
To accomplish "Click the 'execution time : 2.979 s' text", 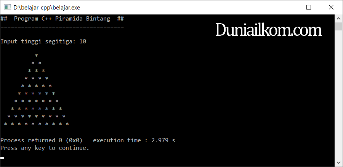I will (x=134, y=140).
